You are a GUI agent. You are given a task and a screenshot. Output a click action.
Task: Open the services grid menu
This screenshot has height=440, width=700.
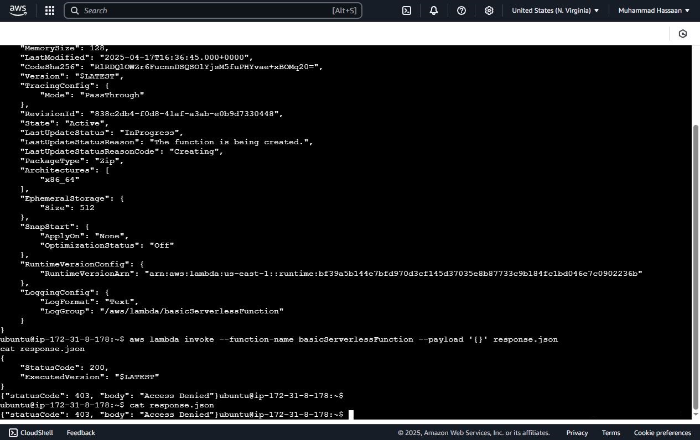[x=49, y=11]
